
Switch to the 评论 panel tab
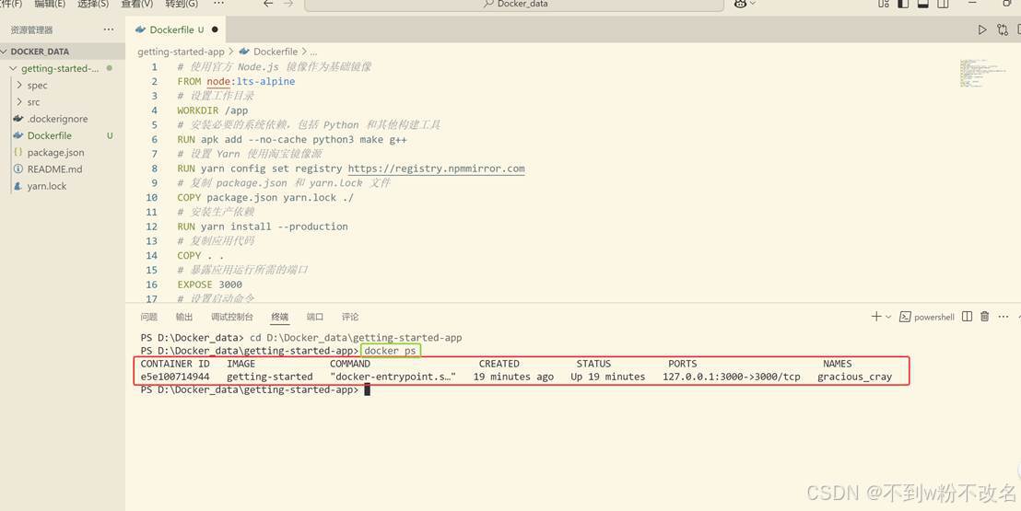(x=350, y=317)
